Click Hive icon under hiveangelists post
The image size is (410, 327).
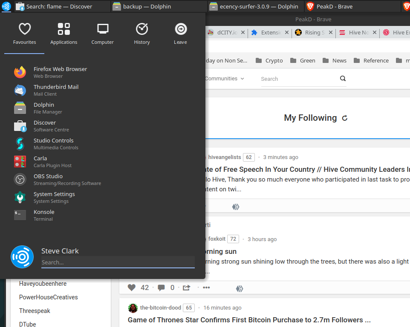click(x=236, y=207)
